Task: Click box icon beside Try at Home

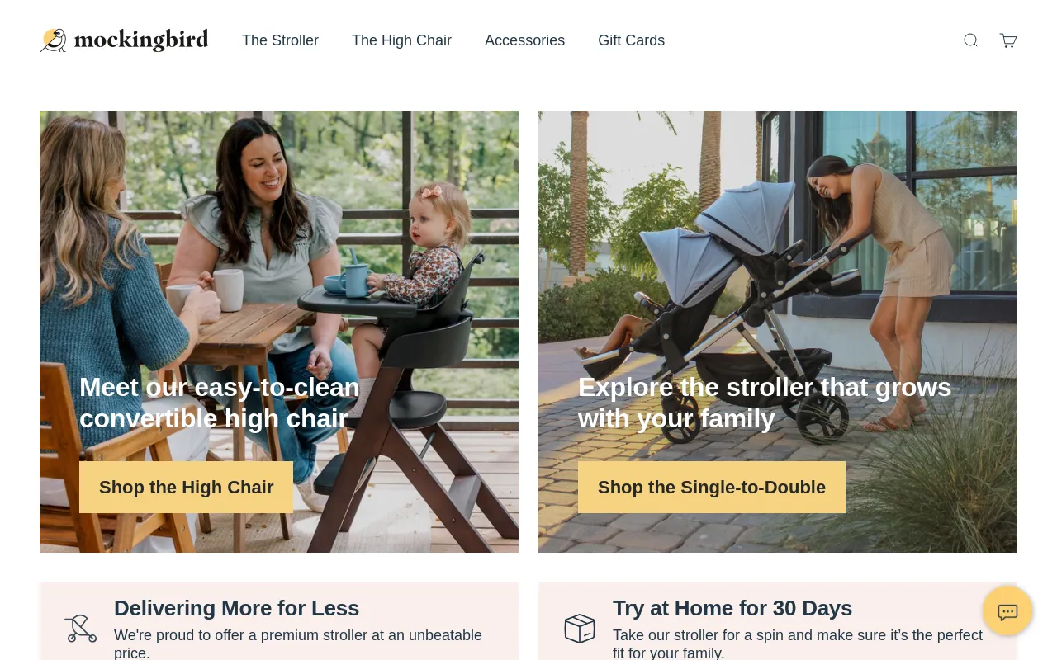Action: point(580,629)
